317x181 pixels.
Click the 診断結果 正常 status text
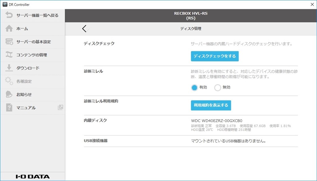click(201, 126)
